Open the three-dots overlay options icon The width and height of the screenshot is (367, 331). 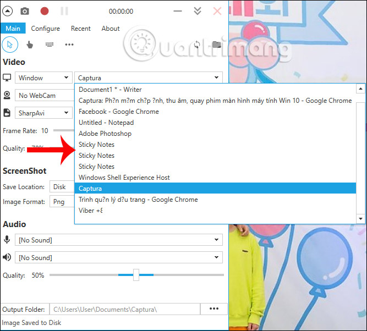pos(69,45)
